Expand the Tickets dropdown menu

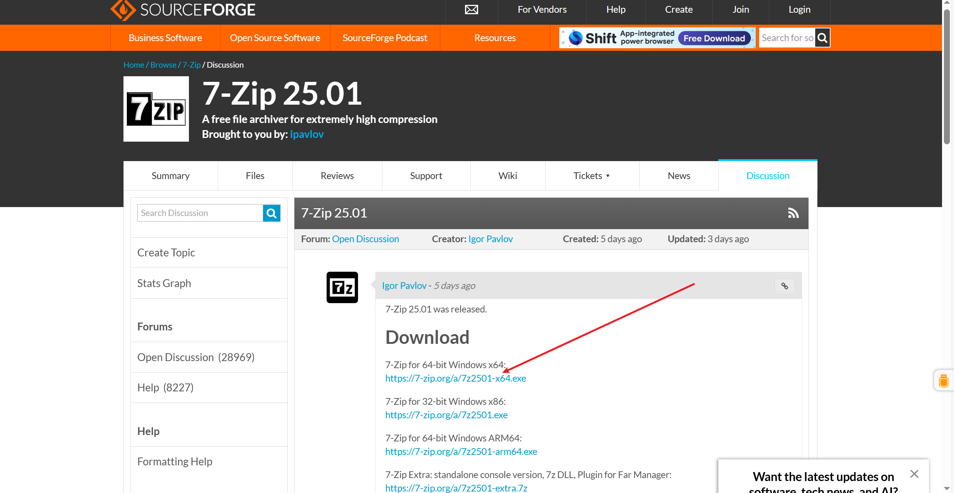click(592, 176)
